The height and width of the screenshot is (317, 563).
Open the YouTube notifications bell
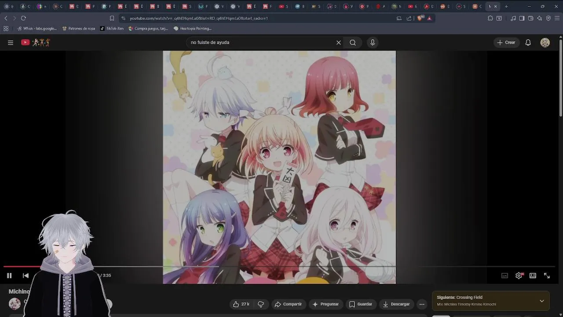[x=528, y=42]
